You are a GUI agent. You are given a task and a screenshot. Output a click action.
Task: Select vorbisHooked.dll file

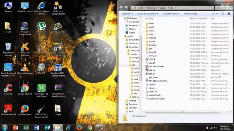157,99
